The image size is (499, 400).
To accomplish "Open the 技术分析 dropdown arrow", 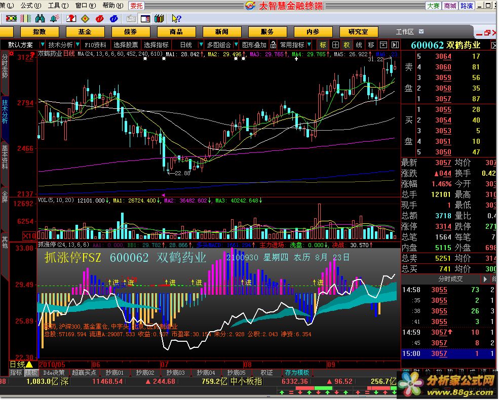I will pyautogui.click(x=78, y=45).
